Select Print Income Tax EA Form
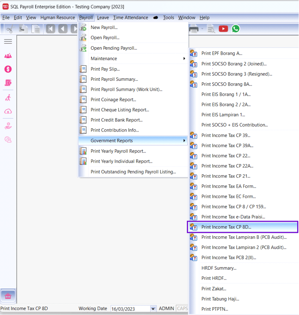 229,186
